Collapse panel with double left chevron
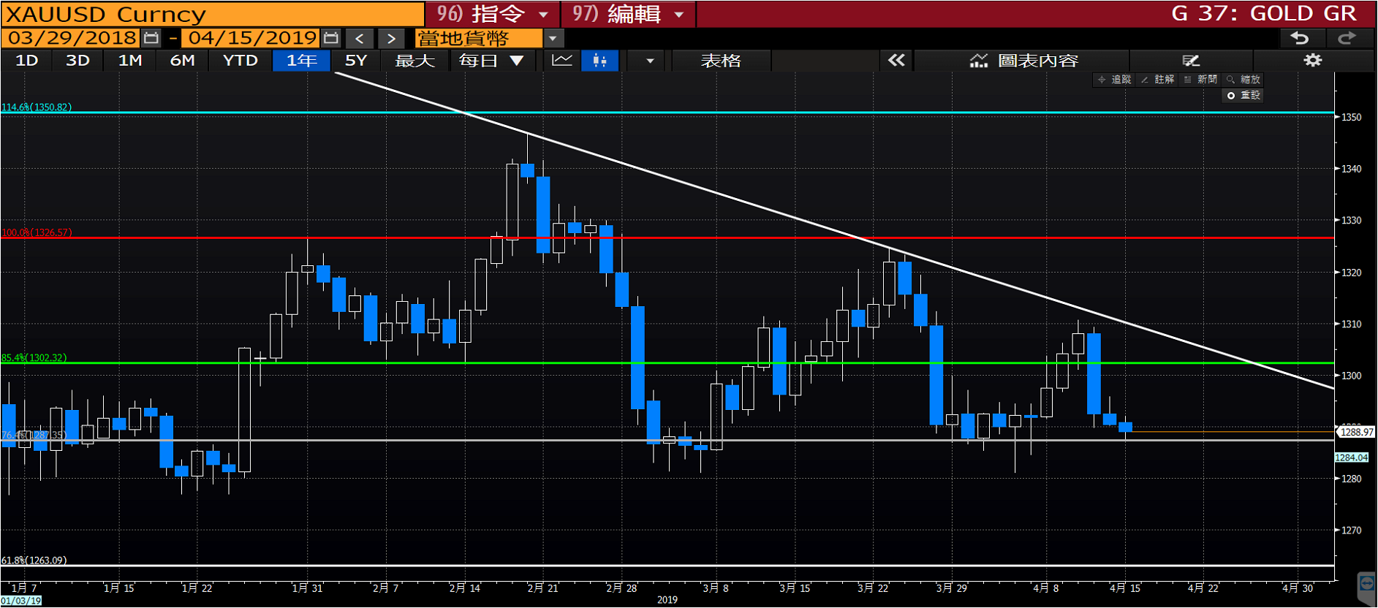This screenshot has width=1378, height=608. click(x=896, y=61)
